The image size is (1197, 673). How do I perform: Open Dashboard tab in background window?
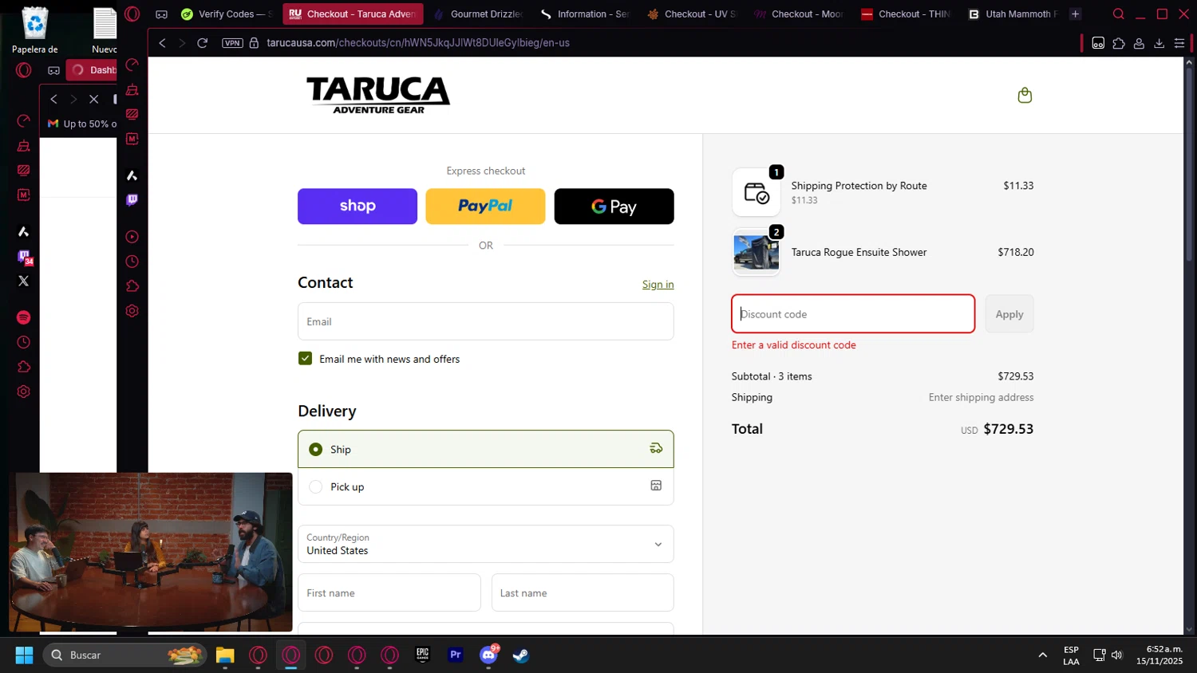[93, 70]
